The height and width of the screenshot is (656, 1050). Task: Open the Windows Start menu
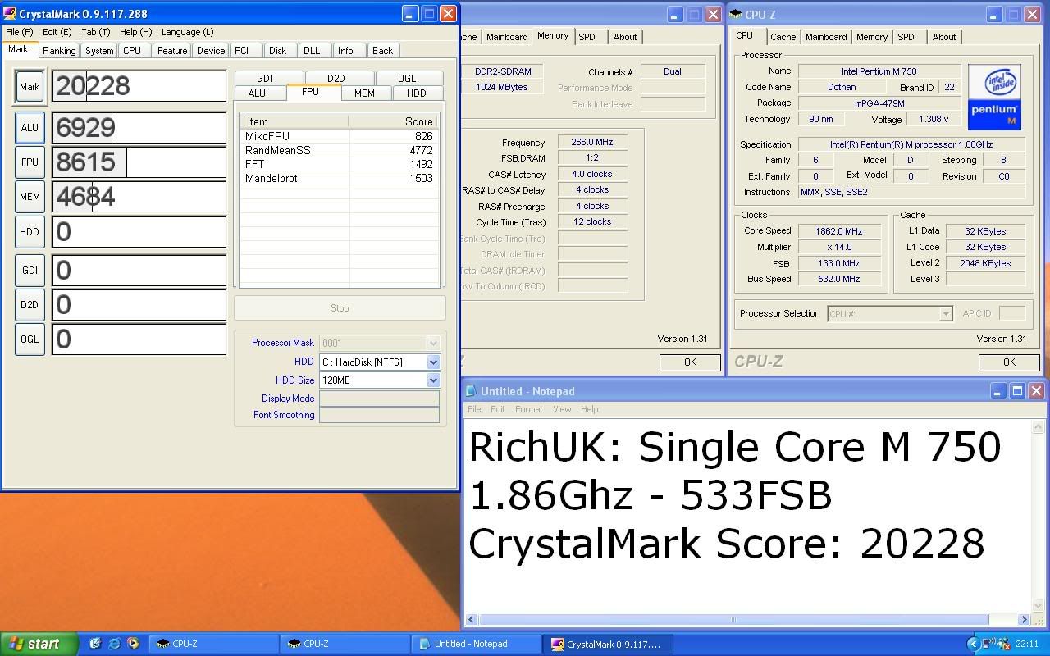[39, 644]
